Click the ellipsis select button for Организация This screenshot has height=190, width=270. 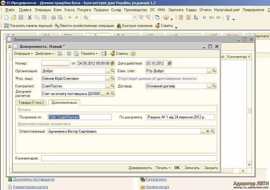coord(108,71)
